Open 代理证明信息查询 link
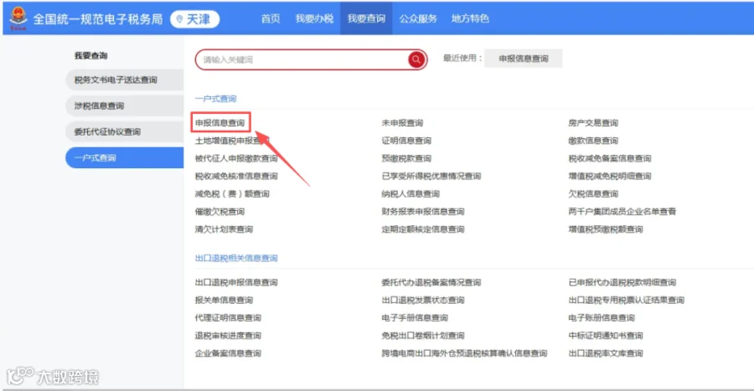Image resolution: width=754 pixels, height=391 pixels. click(x=228, y=318)
